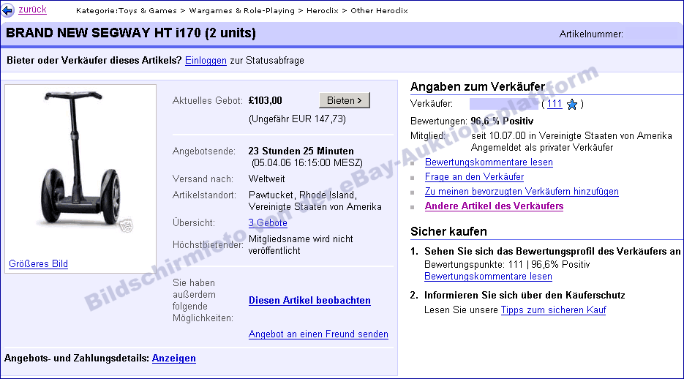Click seller feedback score 111
Viewport: 684px width, 379px height.
point(555,104)
